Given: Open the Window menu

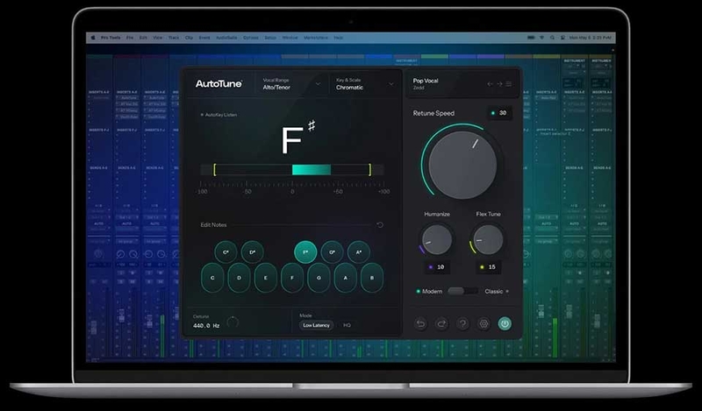Looking at the screenshot, I should [x=290, y=38].
